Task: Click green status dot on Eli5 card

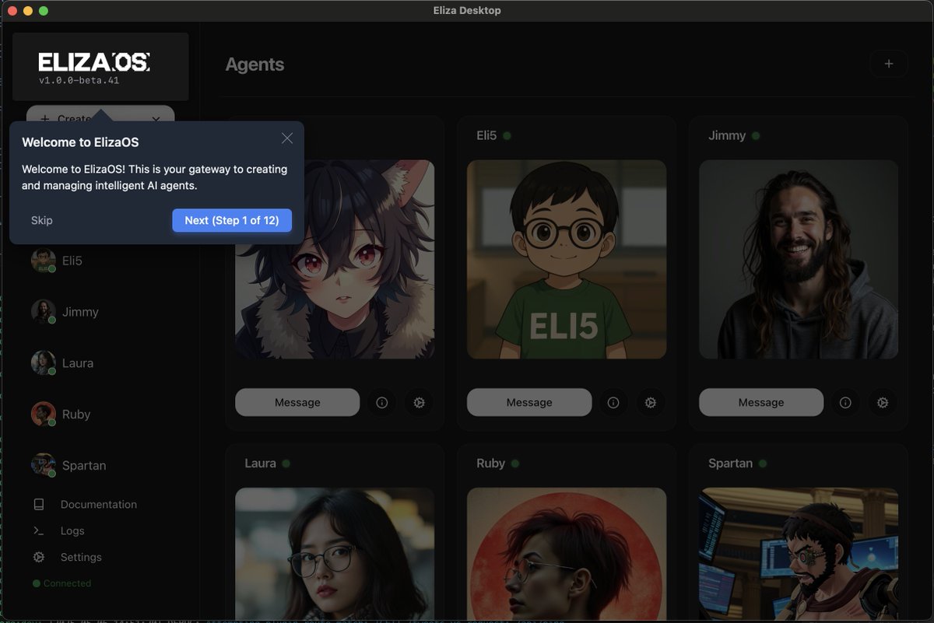Action: point(507,135)
